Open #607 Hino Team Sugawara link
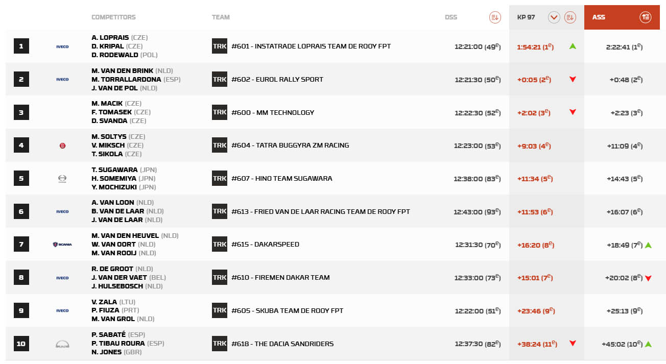This screenshot has width=666, height=364. tap(281, 179)
